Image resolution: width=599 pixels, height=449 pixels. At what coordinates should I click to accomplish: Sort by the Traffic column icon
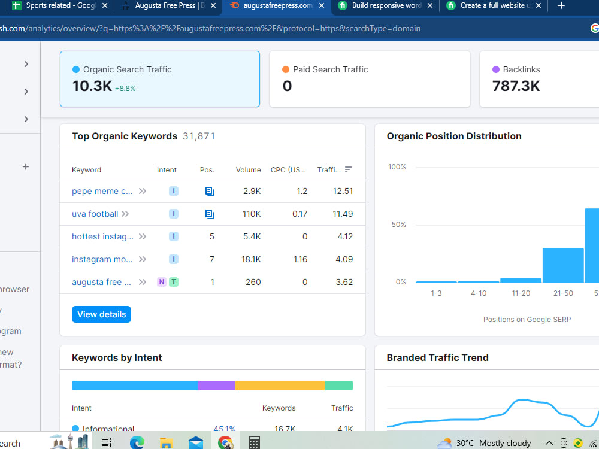(349, 169)
